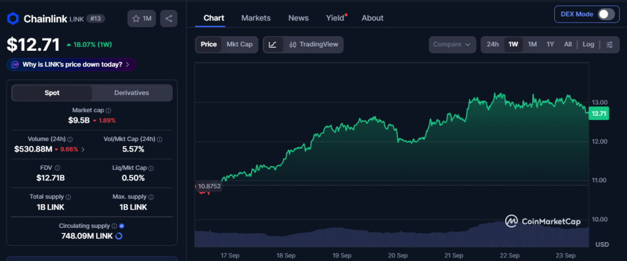Expand volume details chevron next to 9.66%
Viewport: 627px width, 261px height.
click(83, 149)
